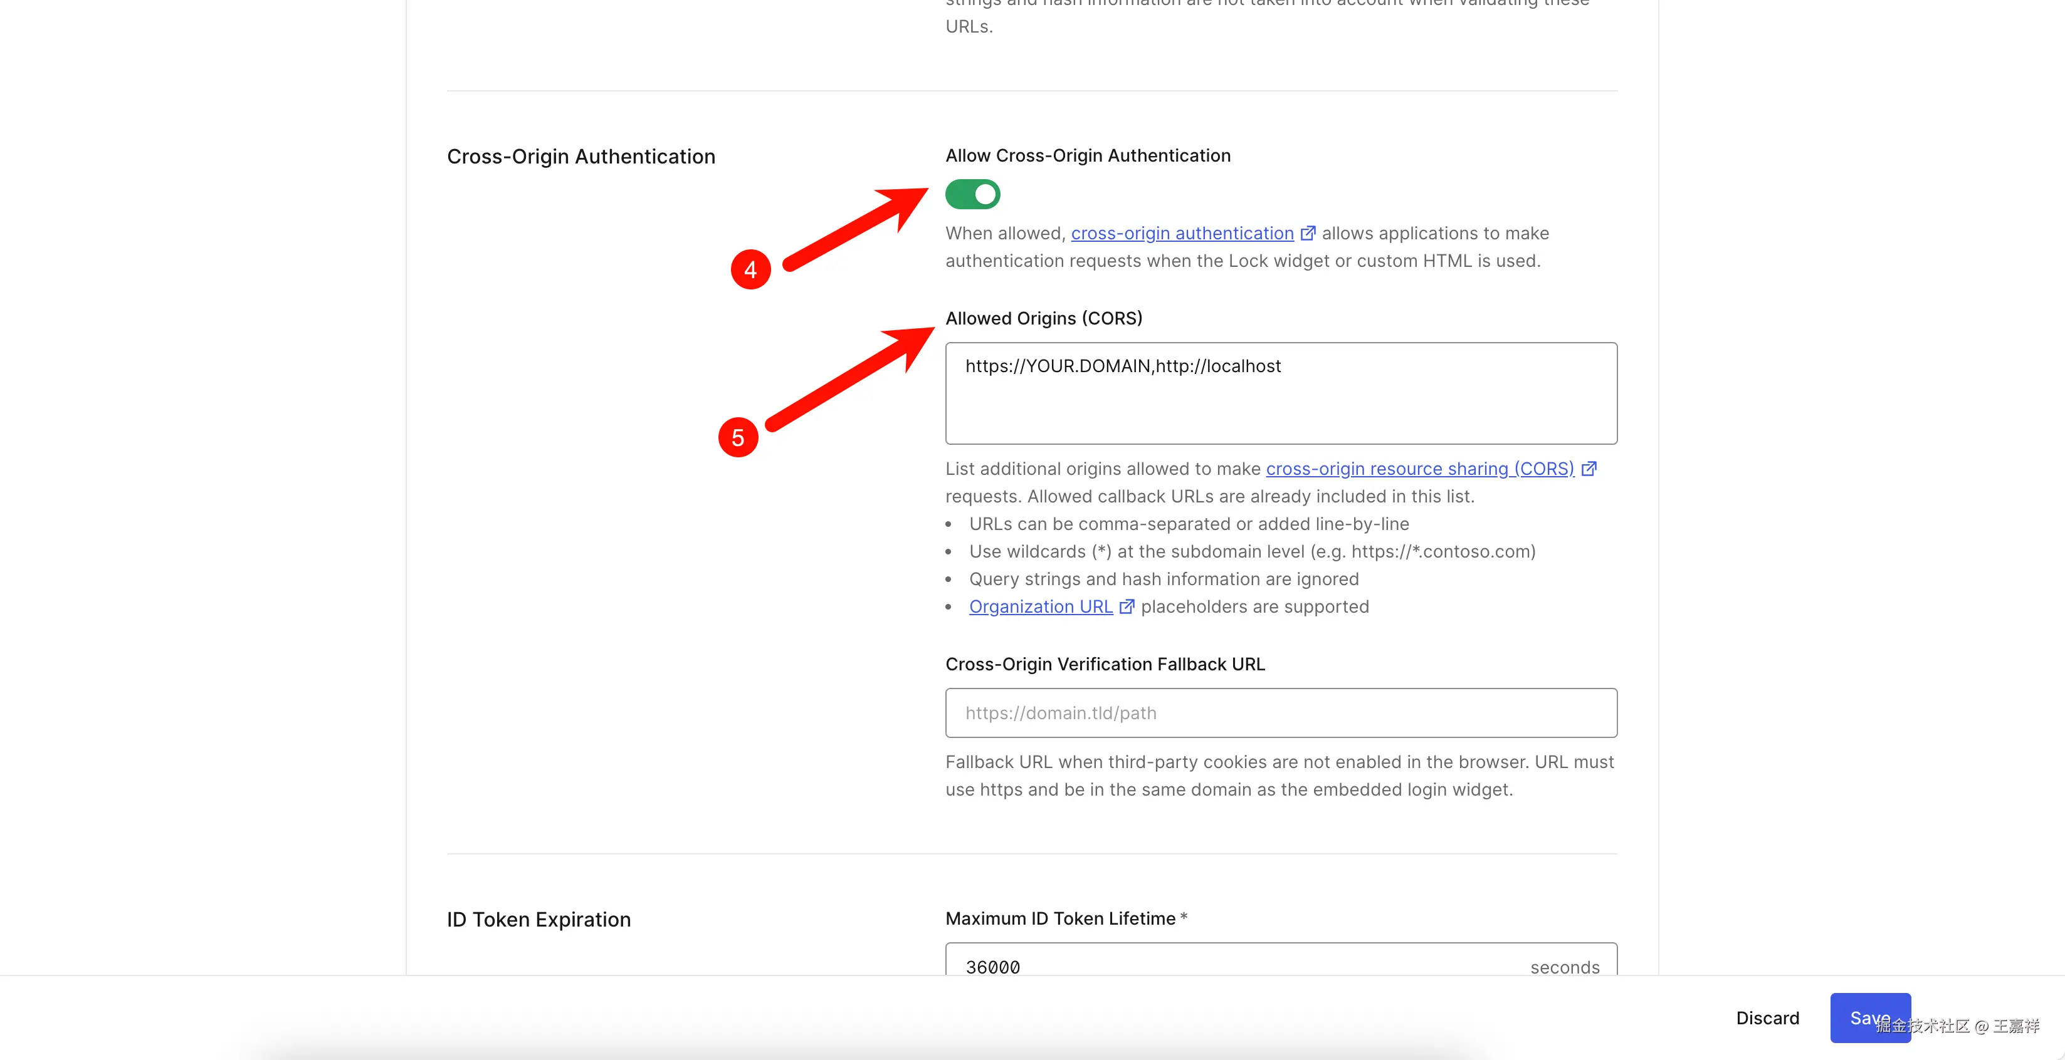This screenshot has width=2065, height=1060.
Task: Click the Allowed Origins (CORS) label
Action: point(1044,318)
